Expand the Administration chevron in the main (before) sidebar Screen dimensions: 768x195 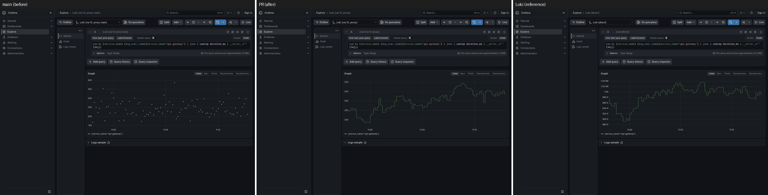(x=51, y=53)
